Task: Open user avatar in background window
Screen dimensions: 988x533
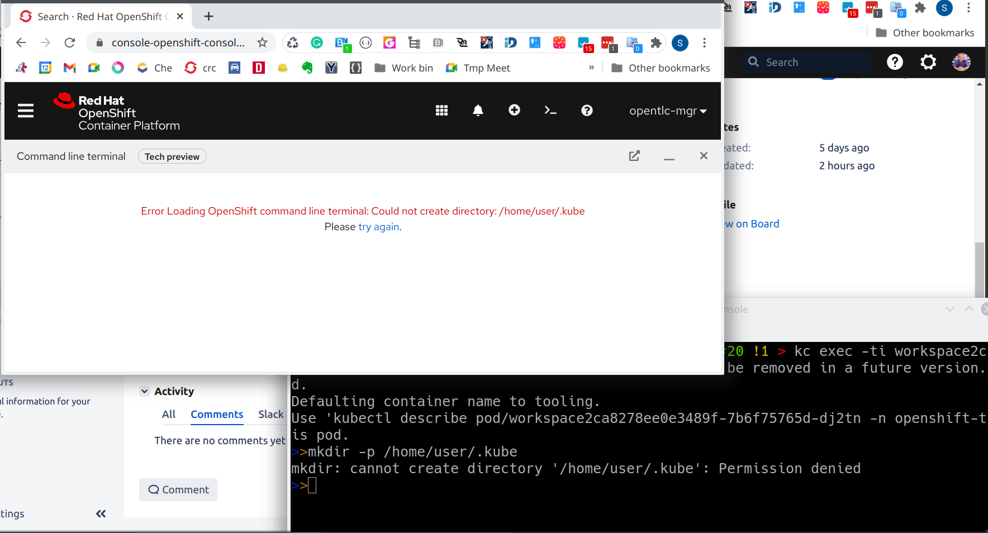Action: tap(961, 62)
